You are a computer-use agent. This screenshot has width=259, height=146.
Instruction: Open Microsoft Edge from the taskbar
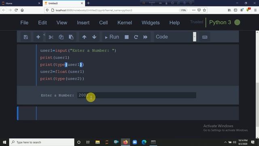click(144, 142)
